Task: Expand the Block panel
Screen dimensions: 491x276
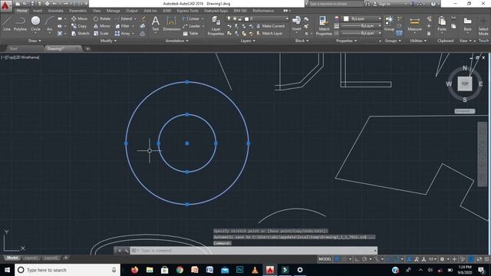Action: coord(302,41)
